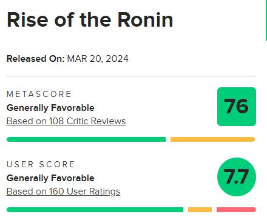Click Generally Favorable under User Score
267x223 pixels.
(x=50, y=178)
